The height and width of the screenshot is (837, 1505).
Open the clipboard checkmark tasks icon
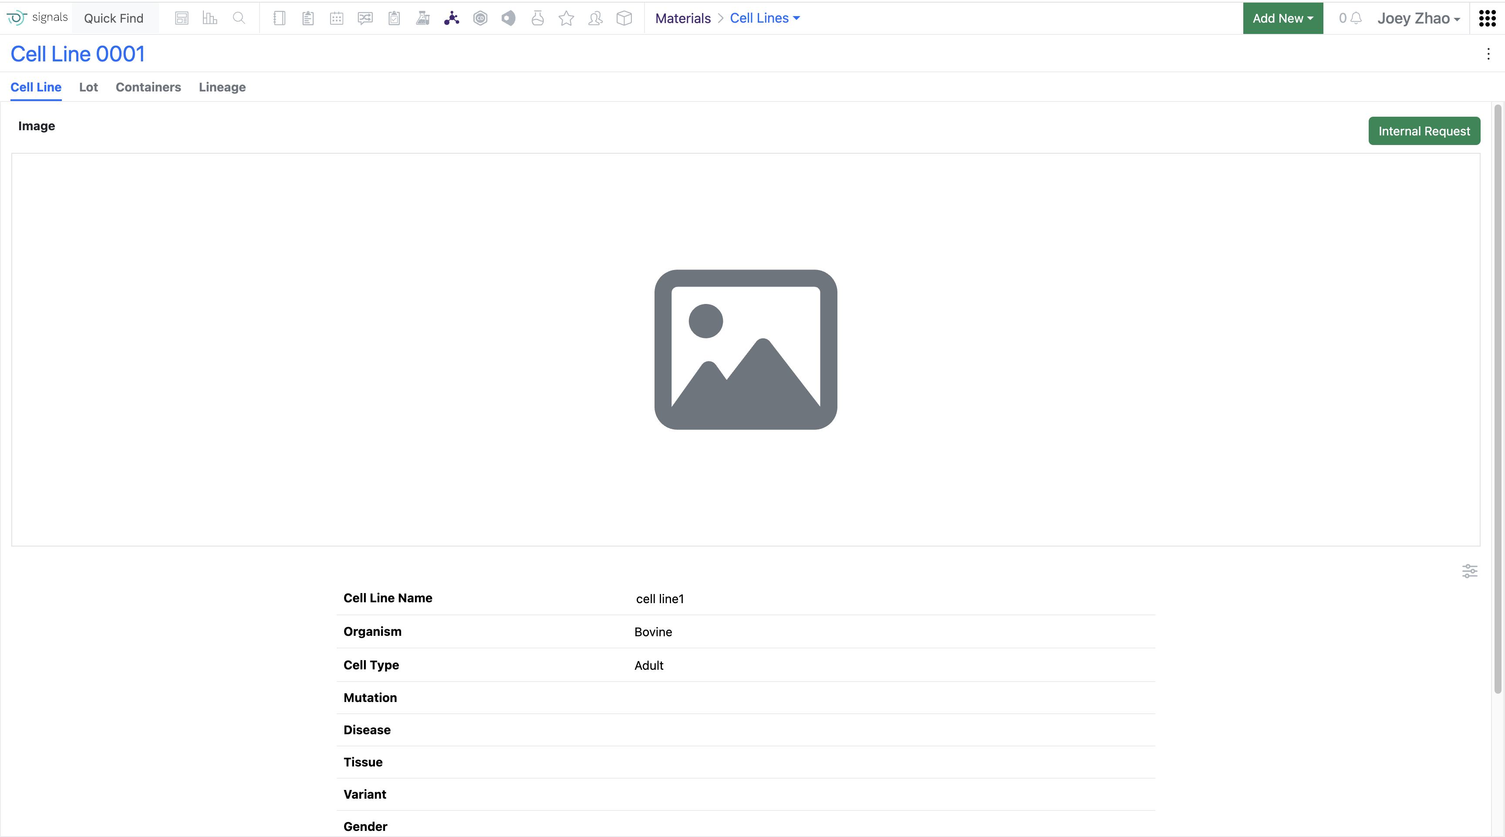(395, 18)
